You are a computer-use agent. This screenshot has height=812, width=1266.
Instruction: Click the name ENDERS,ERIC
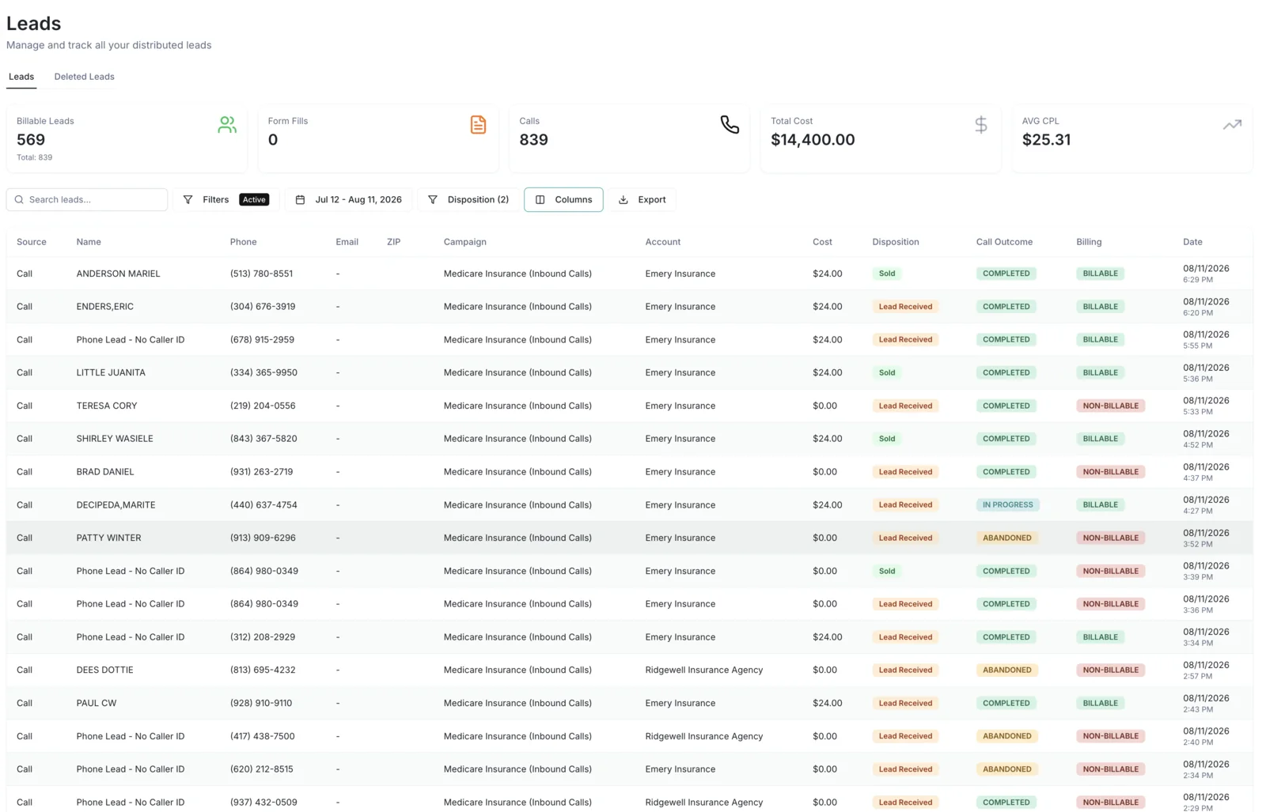click(x=105, y=307)
